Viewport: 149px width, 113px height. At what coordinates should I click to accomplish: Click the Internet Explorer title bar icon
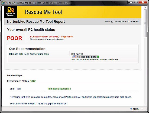[x=3, y=3]
